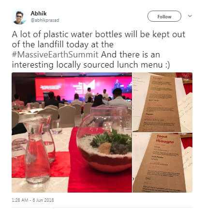Open the @abhikprasad handle link
This screenshot has height=209, width=205.
45,20
